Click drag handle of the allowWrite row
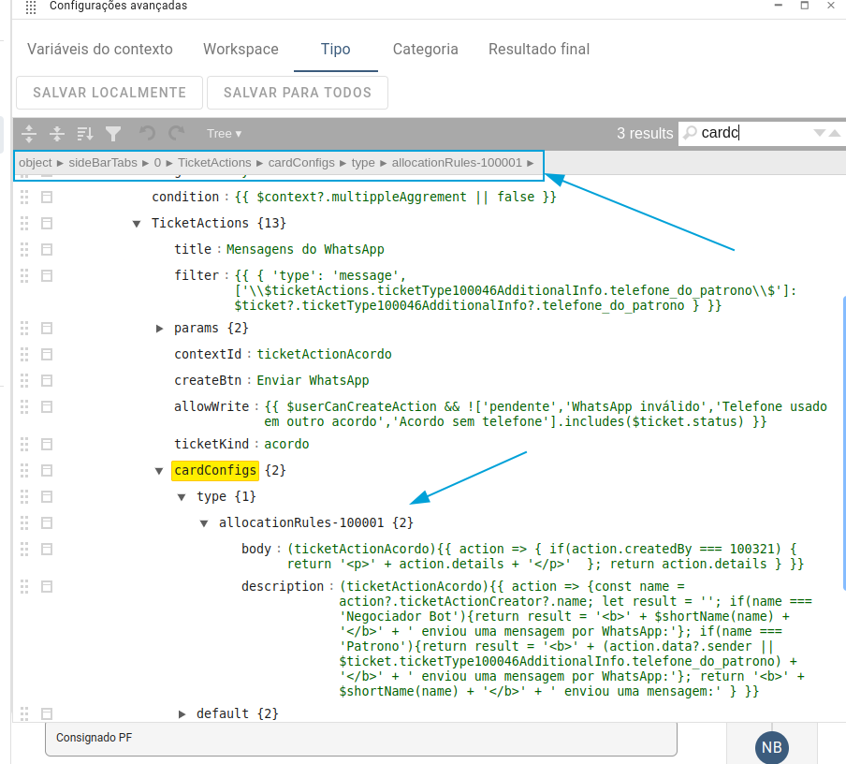This screenshot has width=846, height=764. pos(24,406)
